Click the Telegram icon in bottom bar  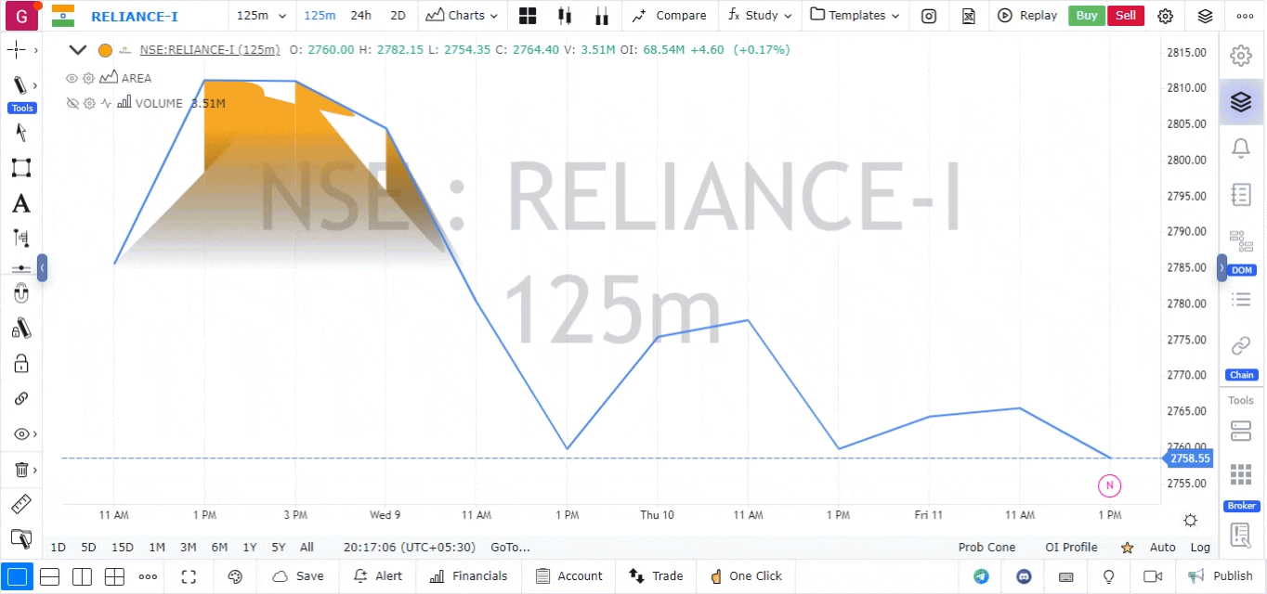pos(981,576)
